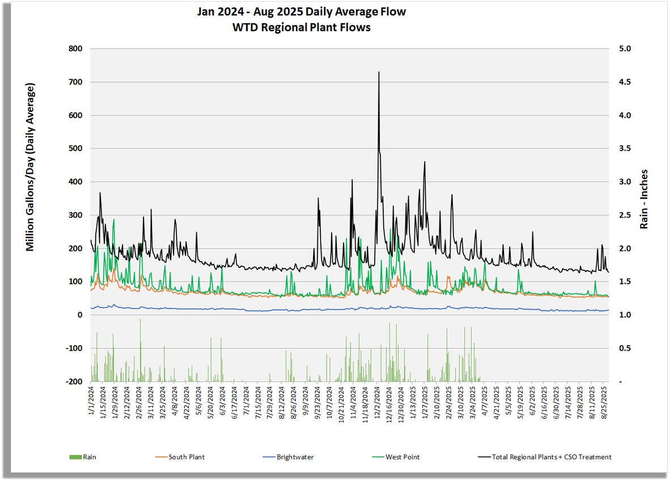This screenshot has height=481, width=669.
Task: Click the tallest black peak above 700
Action: tap(378, 73)
